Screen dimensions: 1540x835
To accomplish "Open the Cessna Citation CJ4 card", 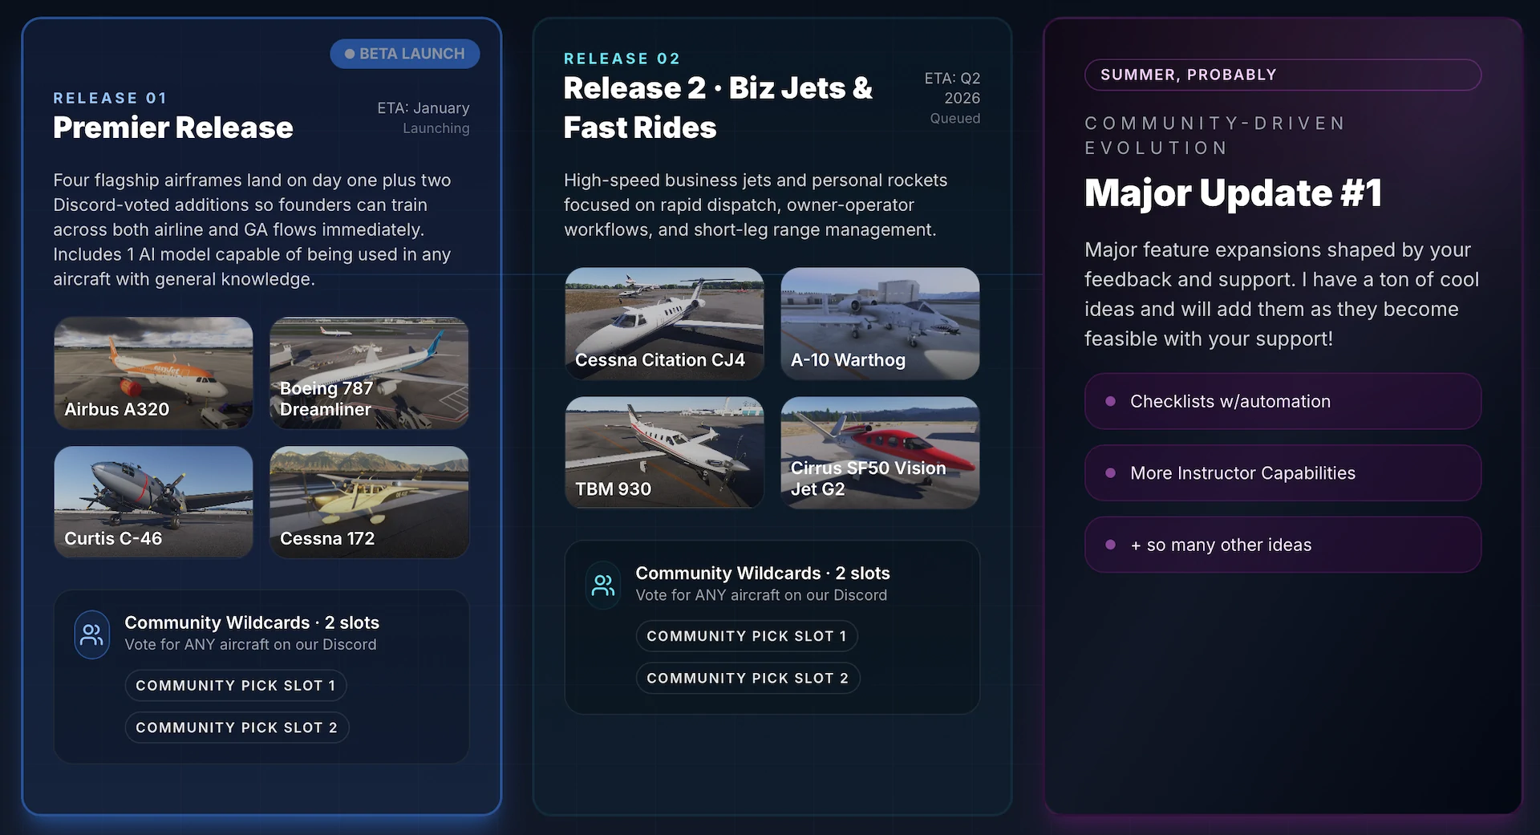I will pyautogui.click(x=664, y=323).
